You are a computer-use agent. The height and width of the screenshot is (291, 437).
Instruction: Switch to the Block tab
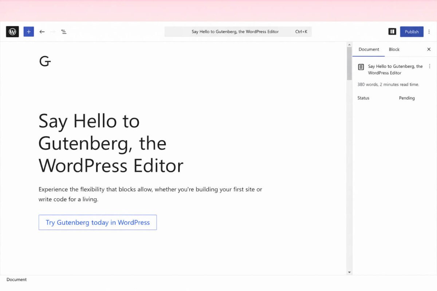(x=394, y=49)
